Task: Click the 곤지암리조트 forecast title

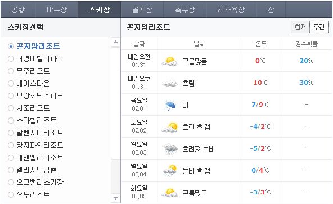Action: tap(148, 27)
